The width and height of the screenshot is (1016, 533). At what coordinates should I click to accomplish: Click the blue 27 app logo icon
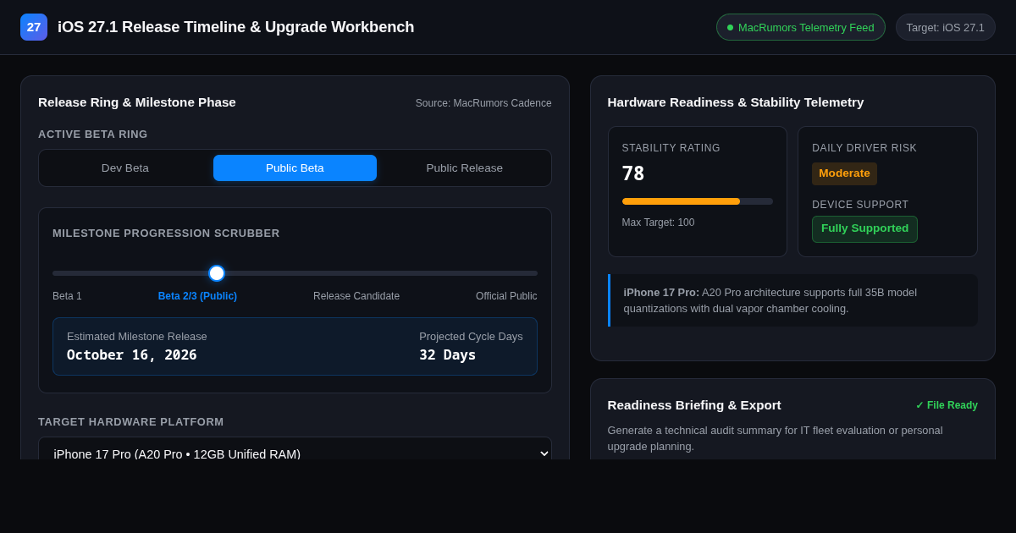click(x=34, y=27)
